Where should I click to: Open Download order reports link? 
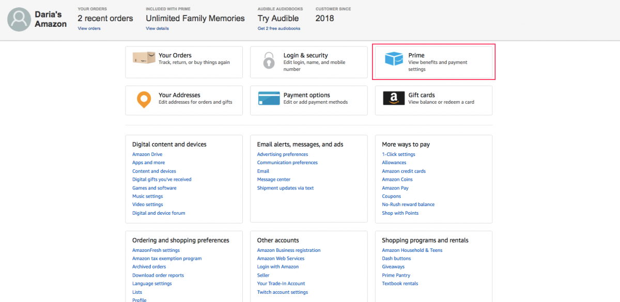pyautogui.click(x=158, y=275)
